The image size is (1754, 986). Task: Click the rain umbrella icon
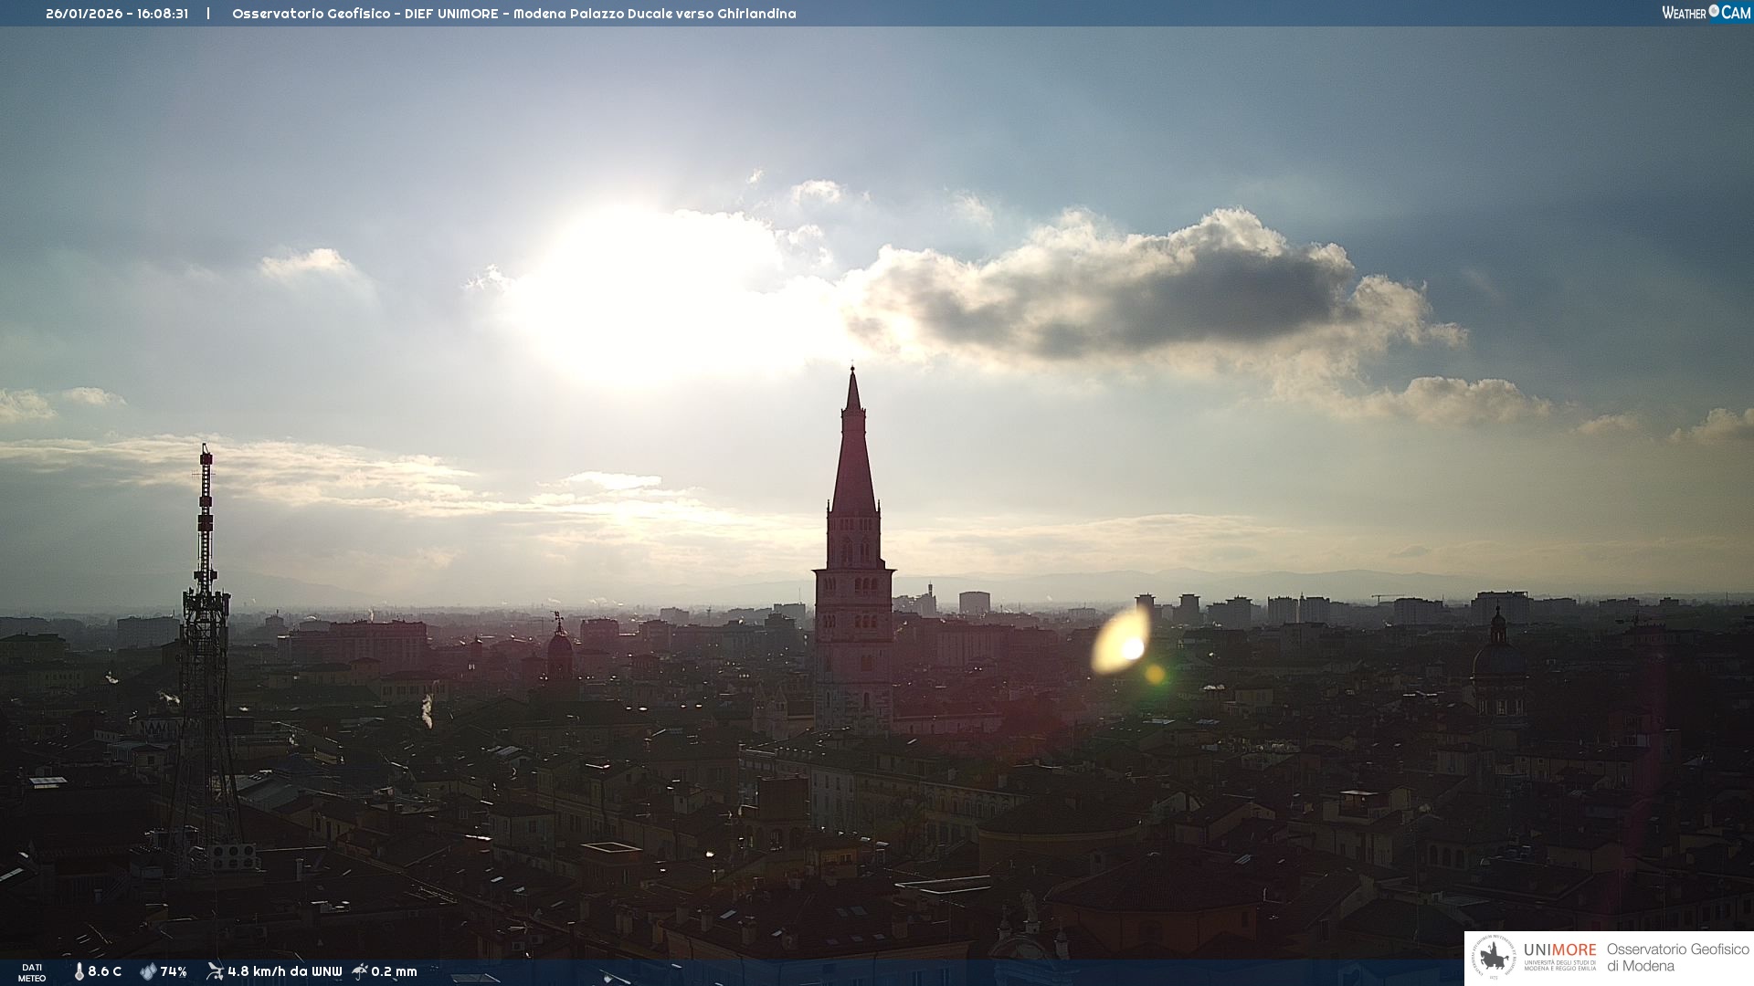click(x=360, y=971)
